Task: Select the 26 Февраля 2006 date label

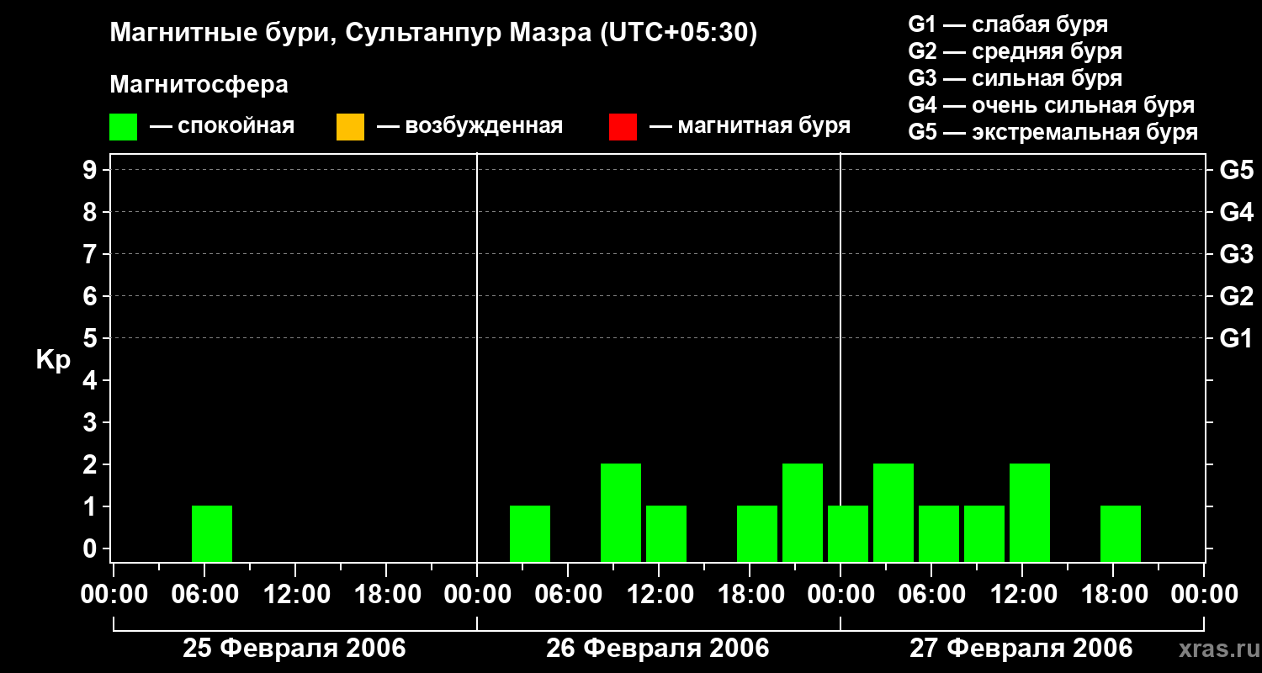Action: coord(658,649)
